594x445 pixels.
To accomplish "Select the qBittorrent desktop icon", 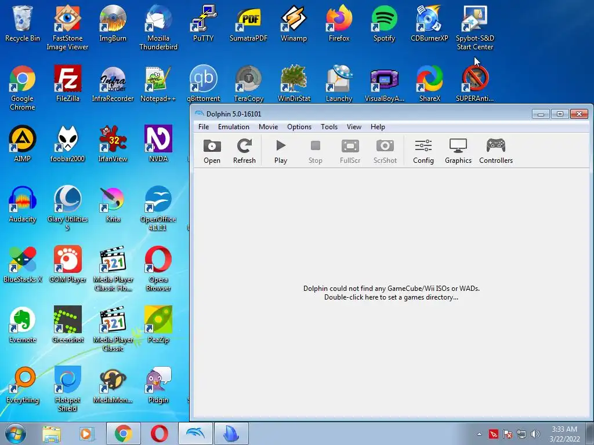I will click(x=204, y=84).
